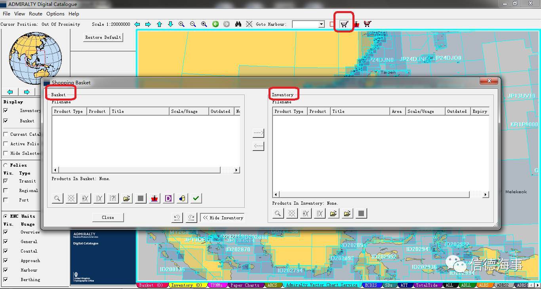The height and width of the screenshot is (289, 541).
Task: Open the Options menu
Action: point(55,13)
